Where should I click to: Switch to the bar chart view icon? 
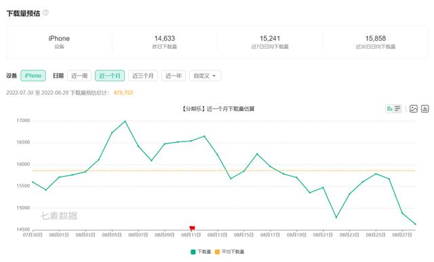(390, 108)
